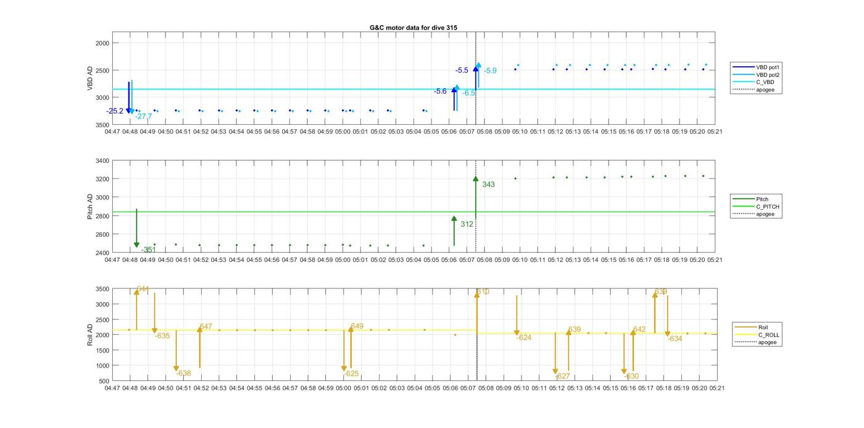The height and width of the screenshot is (428, 864).
Task: Click the 'Roll AD' y-axis label
Action: [x=90, y=334]
